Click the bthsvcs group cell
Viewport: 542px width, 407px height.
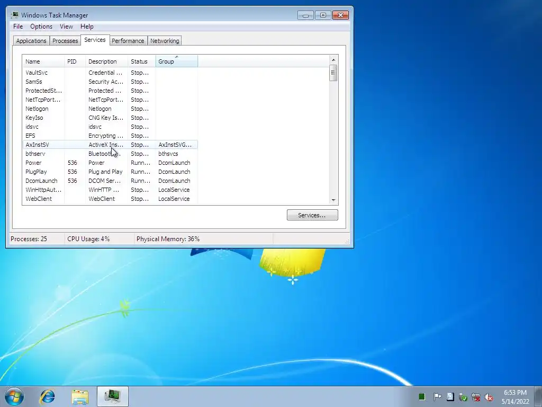point(168,154)
